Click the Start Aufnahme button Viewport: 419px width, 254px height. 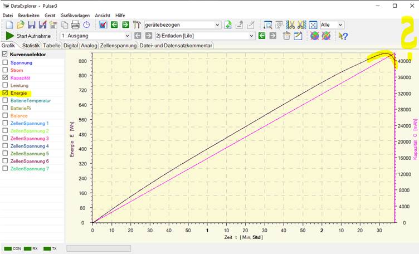pyautogui.click(x=28, y=36)
